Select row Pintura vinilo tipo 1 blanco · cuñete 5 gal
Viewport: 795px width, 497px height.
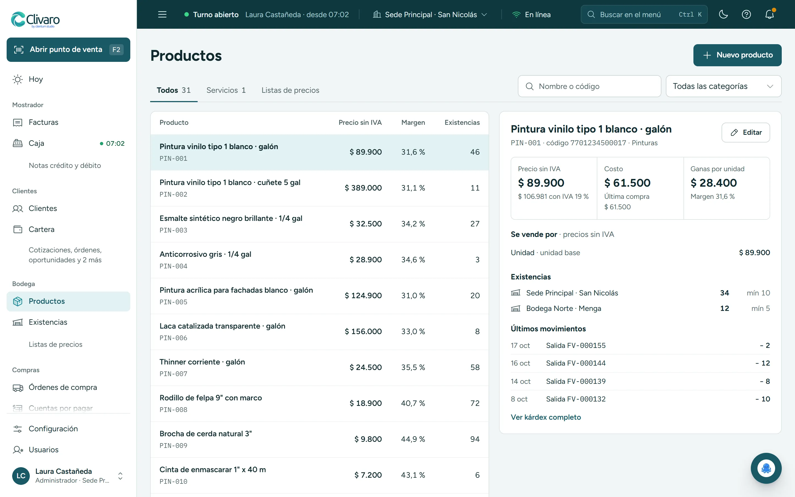coord(319,188)
